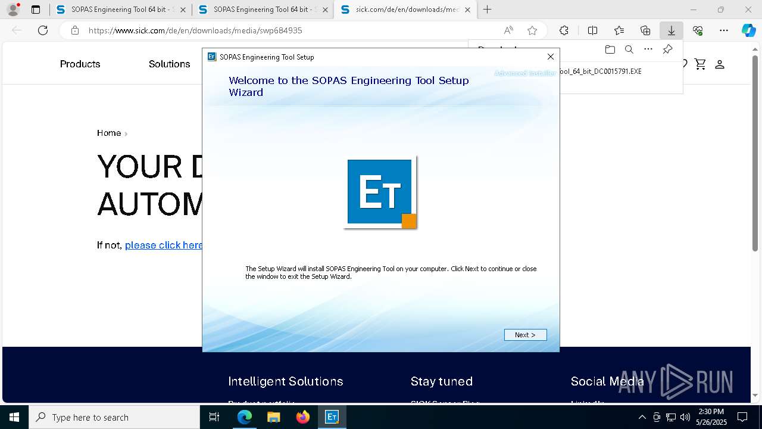Click the address bar URL field
762x429 pixels.
(292, 30)
